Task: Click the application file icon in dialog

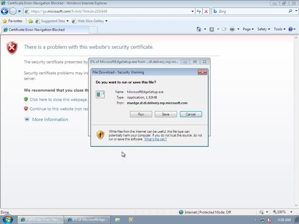Action: (100, 94)
